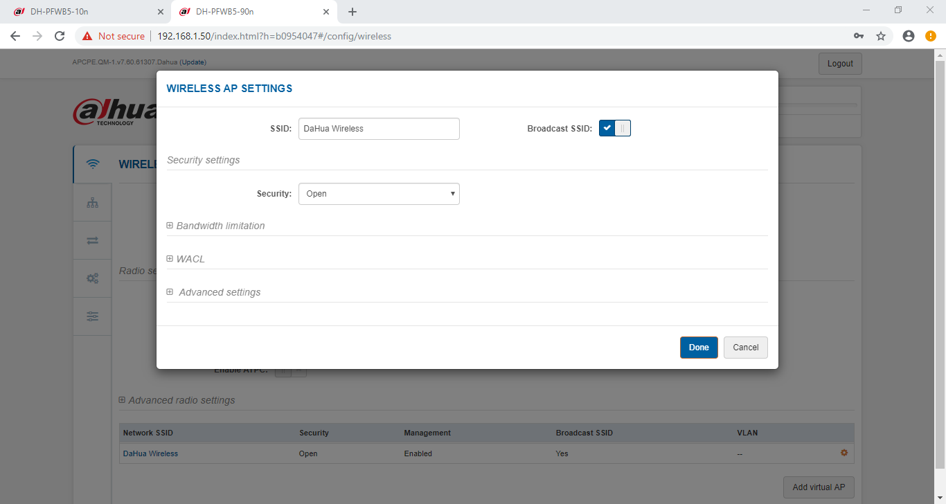Expand Advanced radio settings section
Image resolution: width=946 pixels, height=504 pixels.
coord(177,400)
